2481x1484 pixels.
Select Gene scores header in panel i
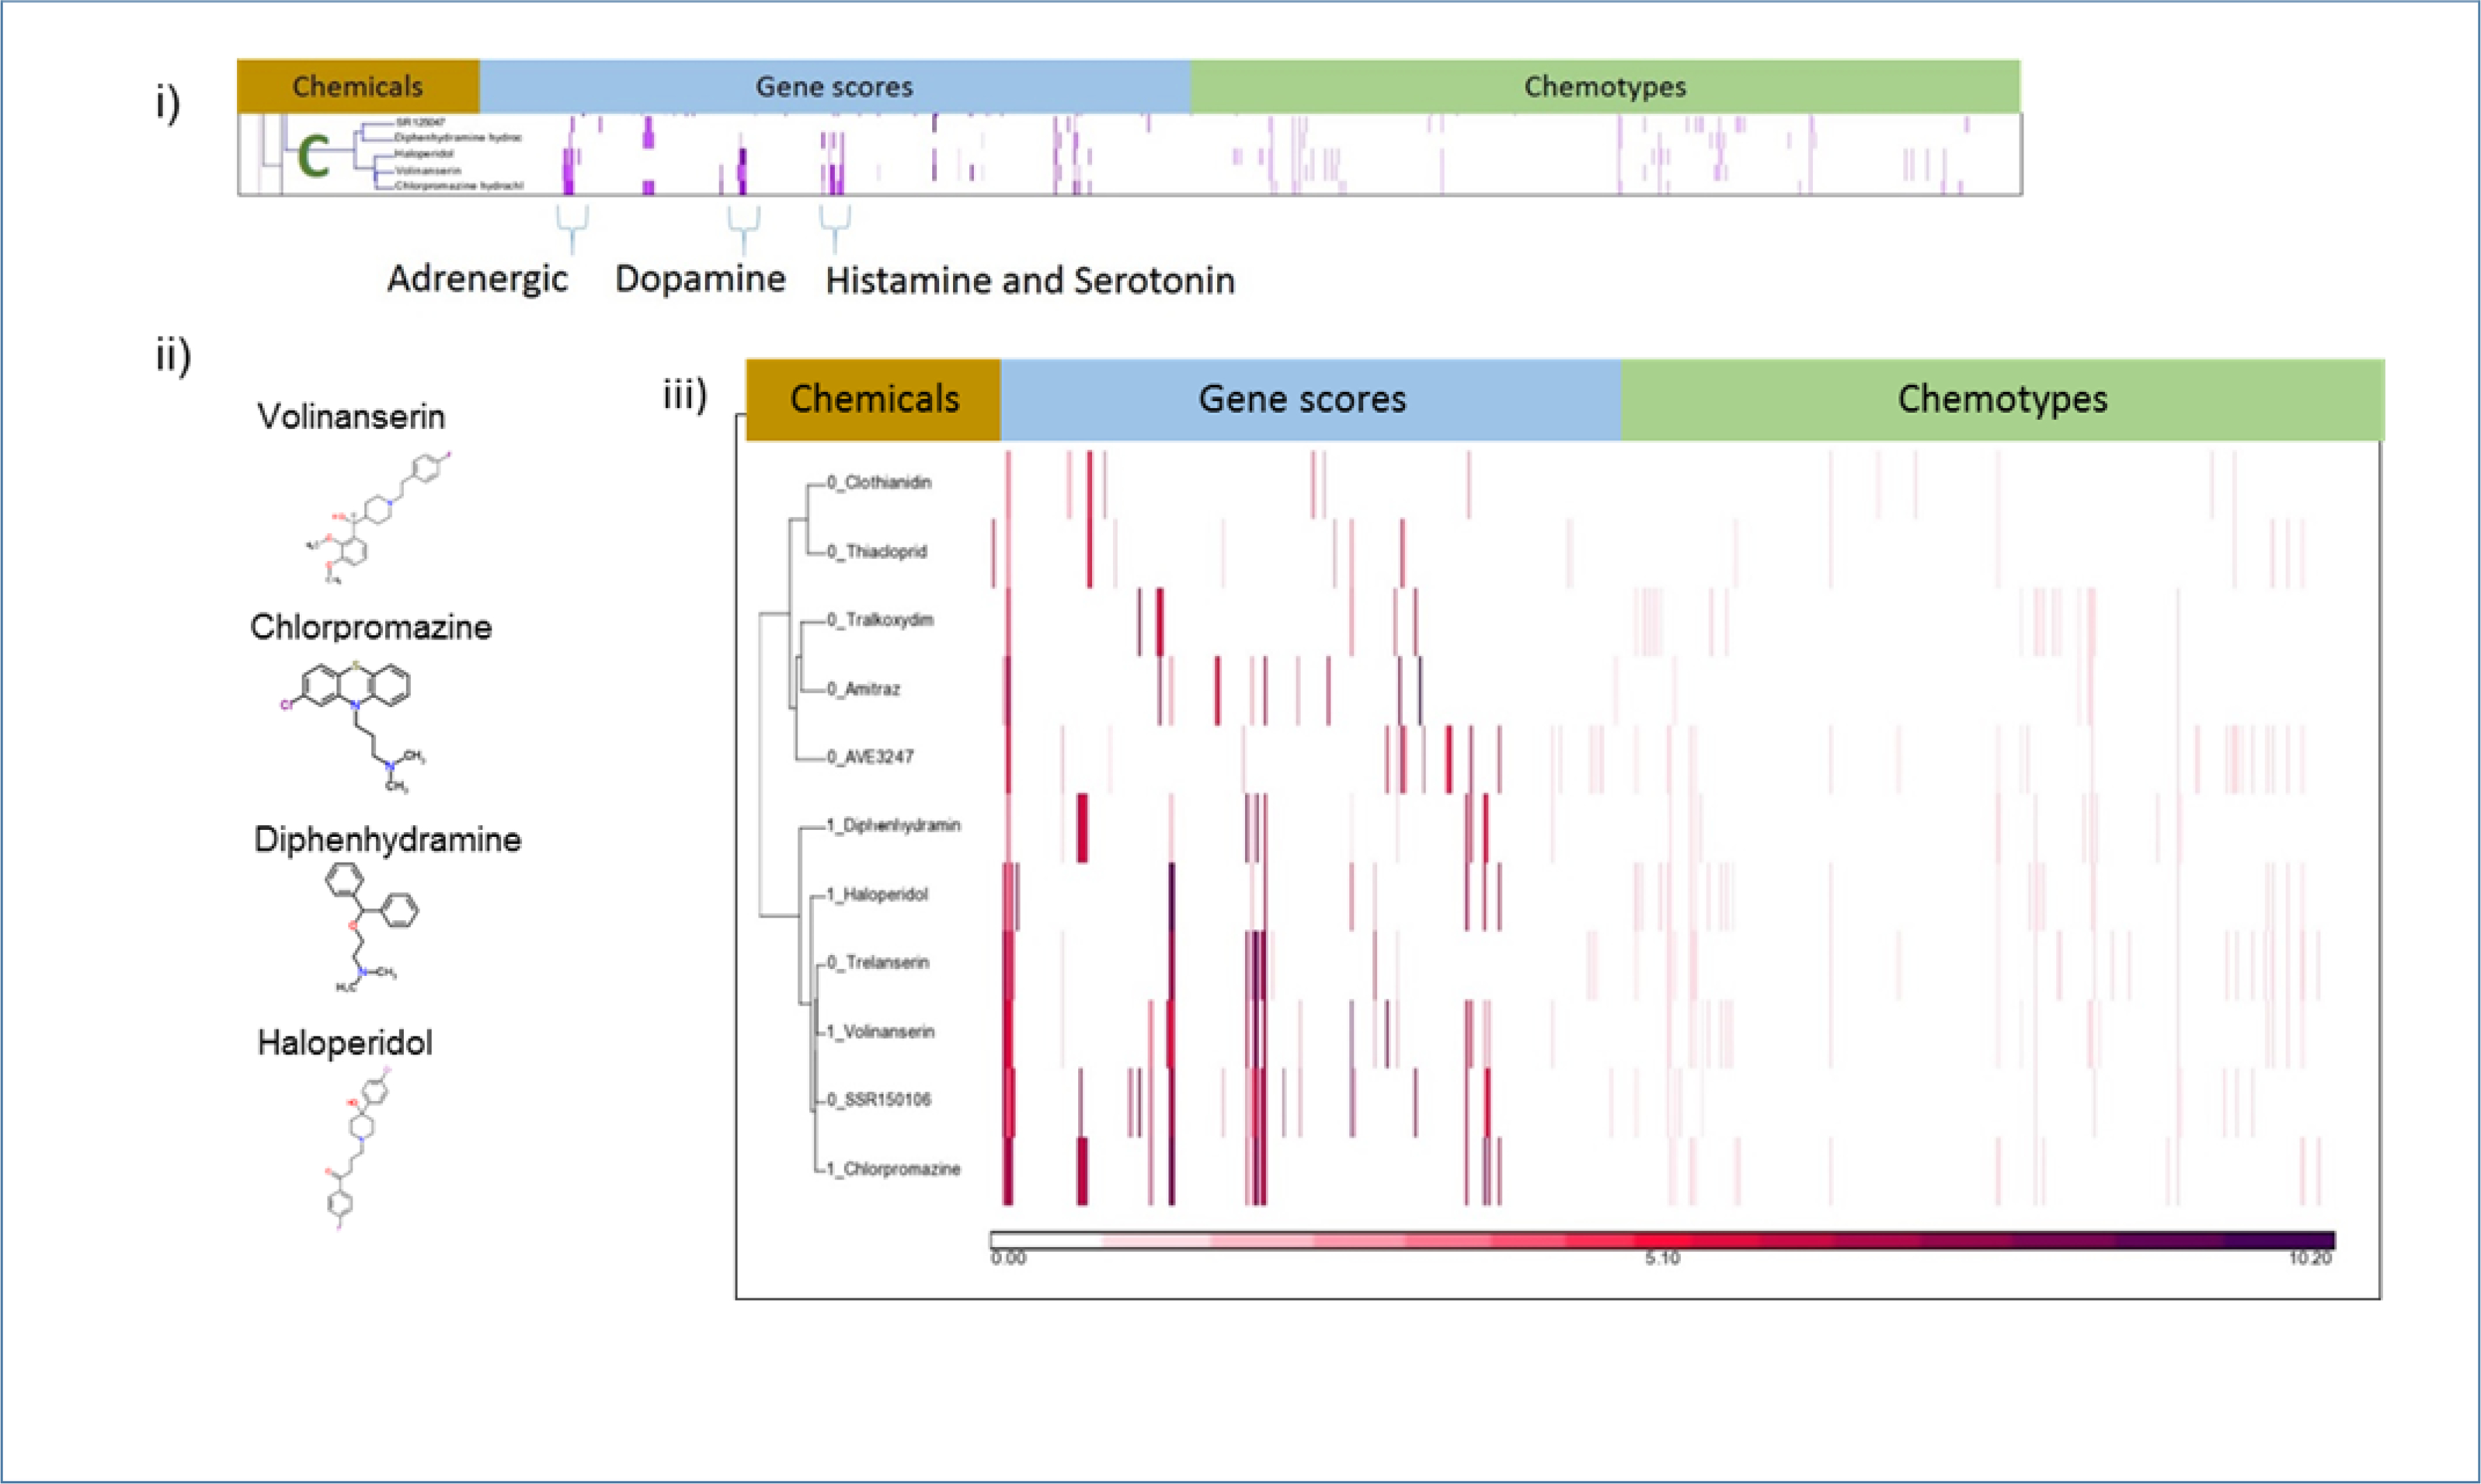[835, 86]
